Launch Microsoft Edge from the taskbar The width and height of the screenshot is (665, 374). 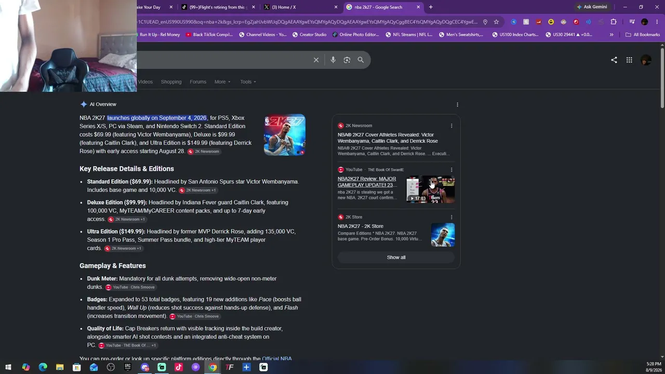43,367
